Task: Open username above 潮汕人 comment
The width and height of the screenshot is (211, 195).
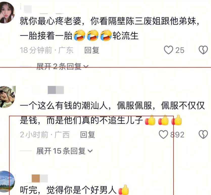Action: click(x=56, y=90)
